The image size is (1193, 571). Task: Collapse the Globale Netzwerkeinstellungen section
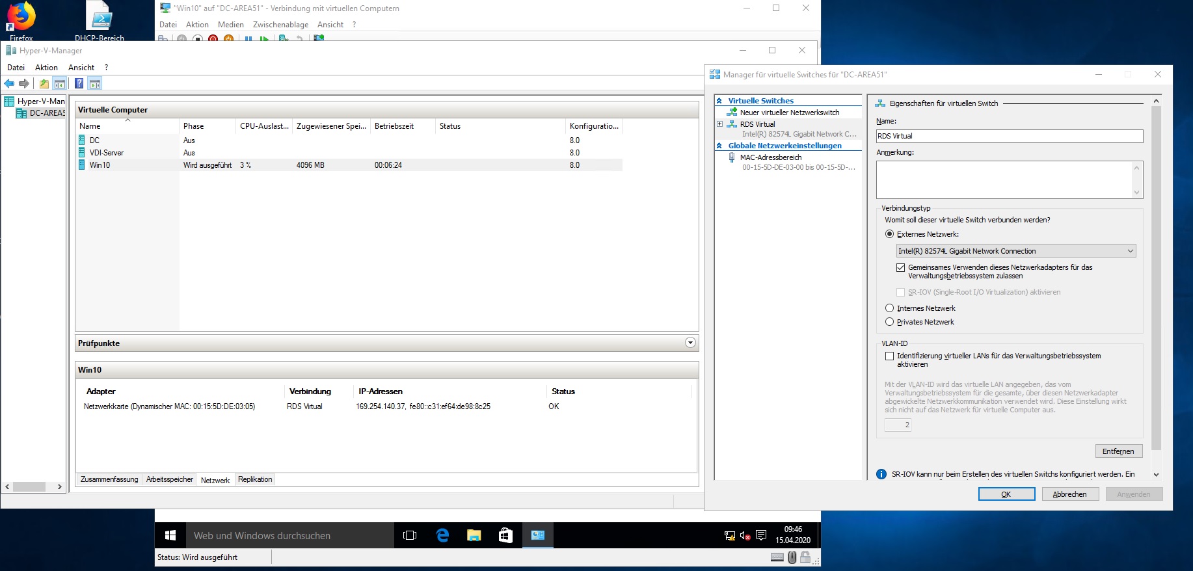coord(719,146)
